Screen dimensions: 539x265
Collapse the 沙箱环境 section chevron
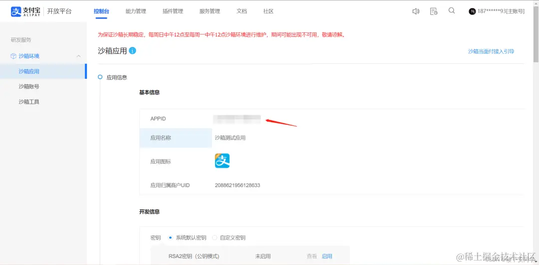pyautogui.click(x=78, y=56)
